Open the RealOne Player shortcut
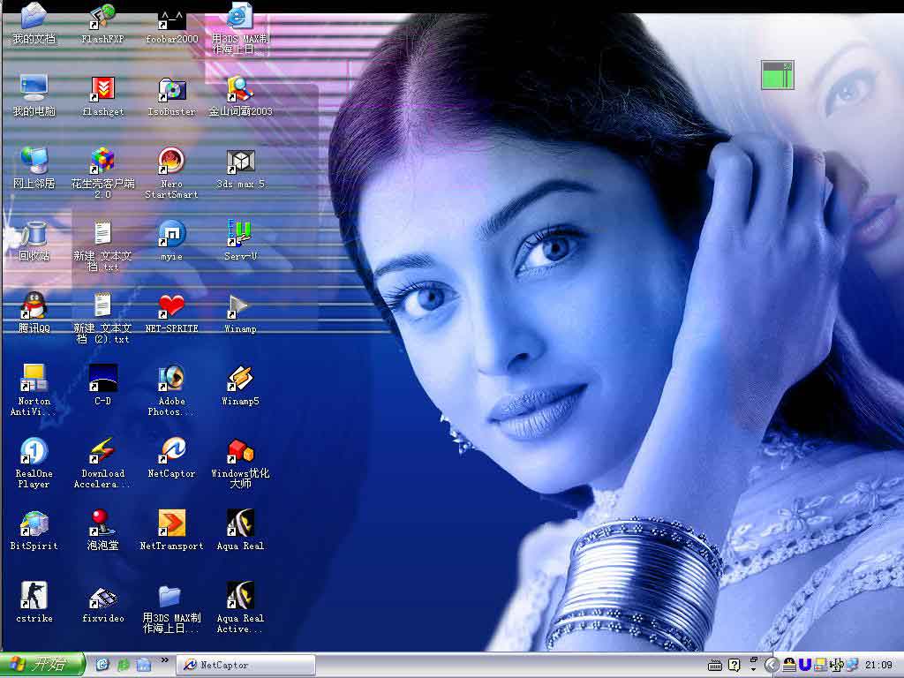 (34, 451)
